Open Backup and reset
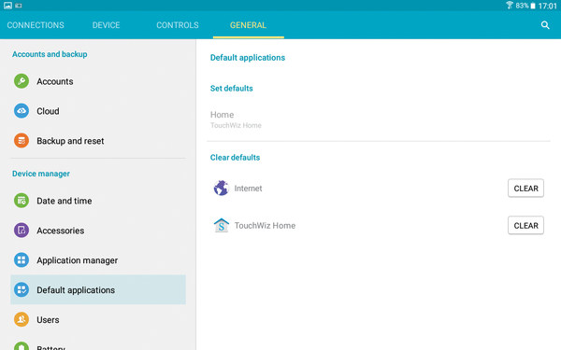The image size is (561, 350). click(98, 141)
